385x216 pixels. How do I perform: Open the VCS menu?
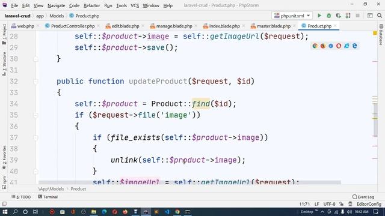(135, 5)
